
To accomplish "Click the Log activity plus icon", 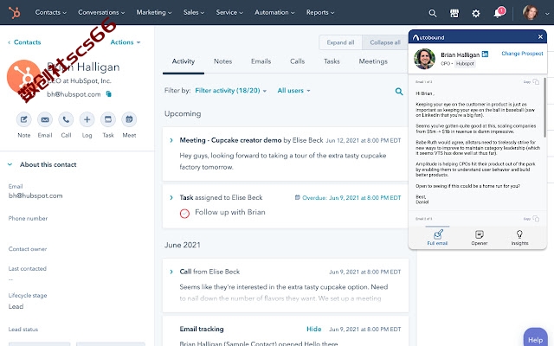I will click(x=87, y=119).
